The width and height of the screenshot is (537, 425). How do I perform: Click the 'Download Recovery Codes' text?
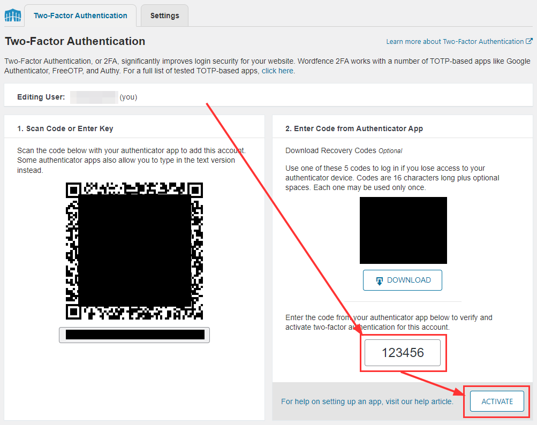331,151
